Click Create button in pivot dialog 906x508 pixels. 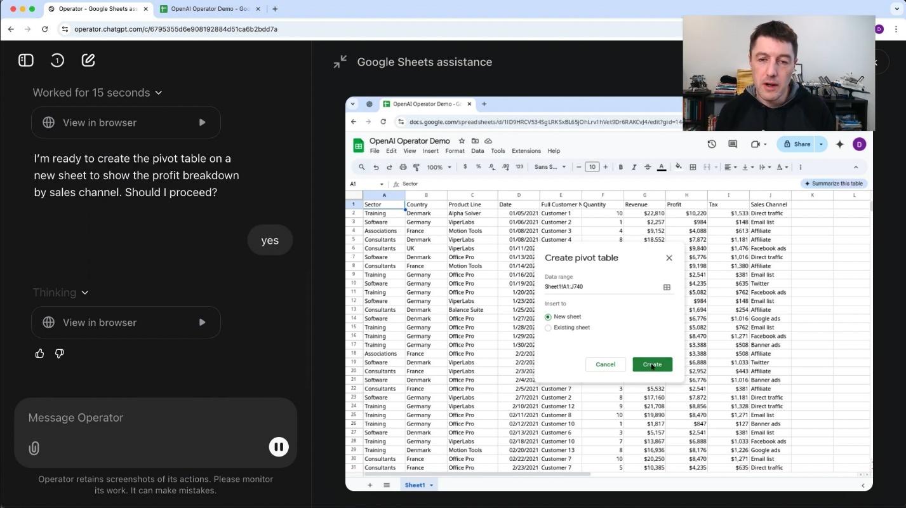[652, 364]
